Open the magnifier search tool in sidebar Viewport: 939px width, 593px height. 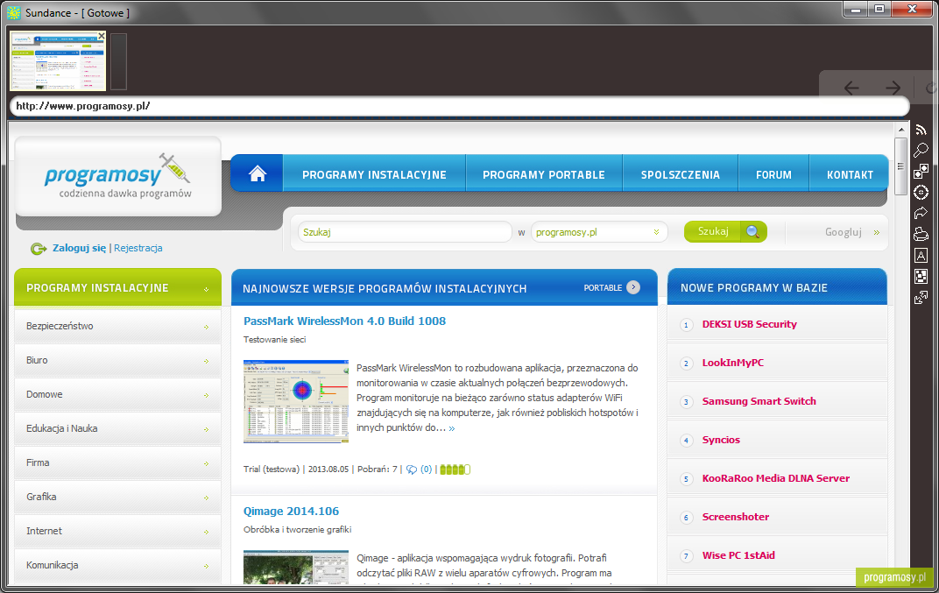(921, 151)
